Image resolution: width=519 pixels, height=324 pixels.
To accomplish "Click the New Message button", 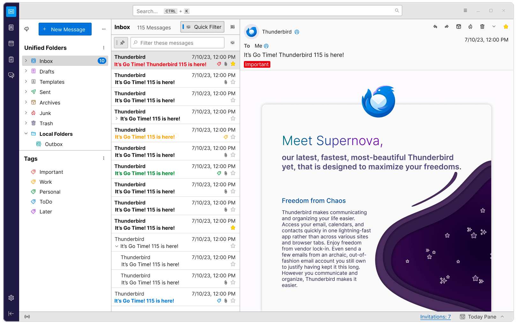I will [x=65, y=29].
